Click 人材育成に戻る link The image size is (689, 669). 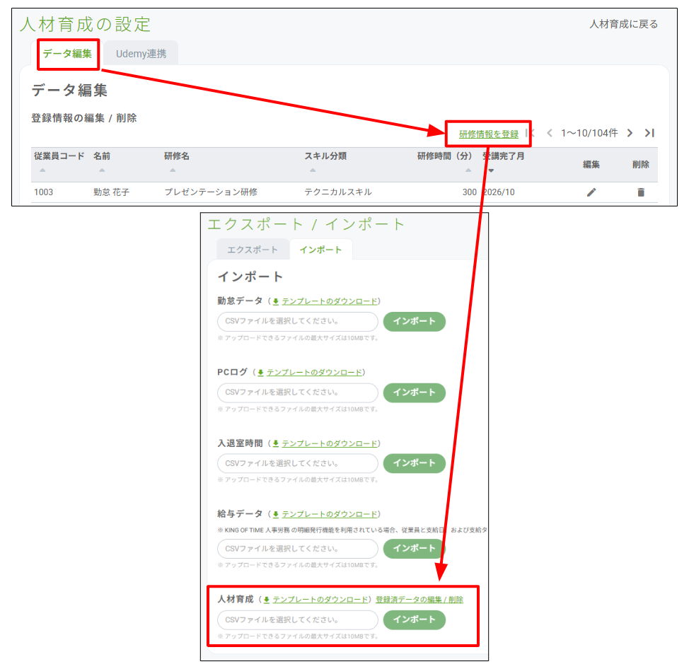(623, 24)
